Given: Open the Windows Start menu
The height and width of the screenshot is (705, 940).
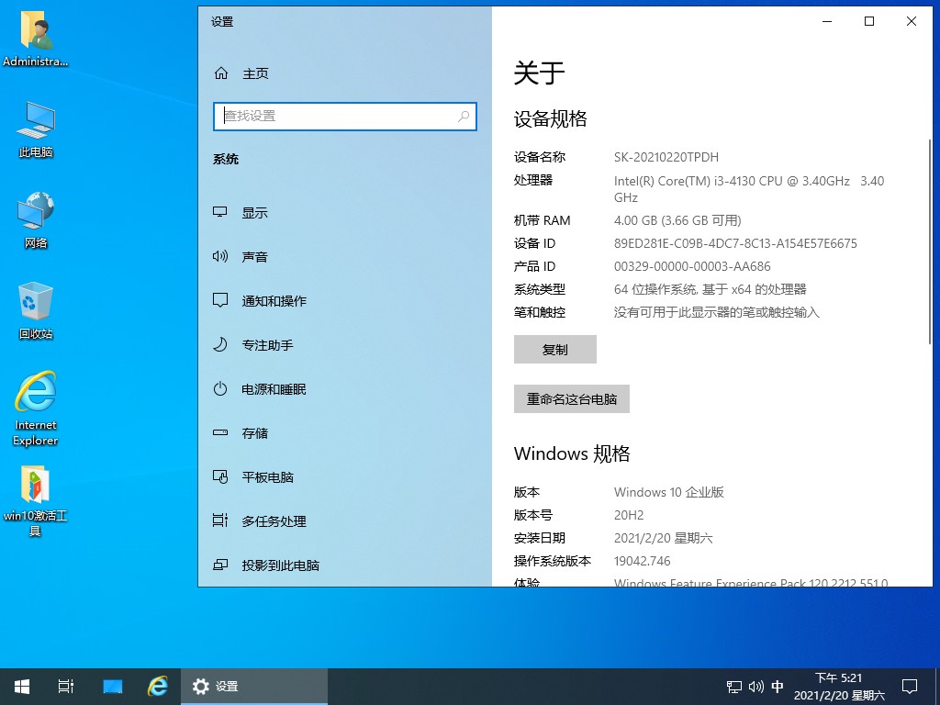Looking at the screenshot, I should 22,687.
